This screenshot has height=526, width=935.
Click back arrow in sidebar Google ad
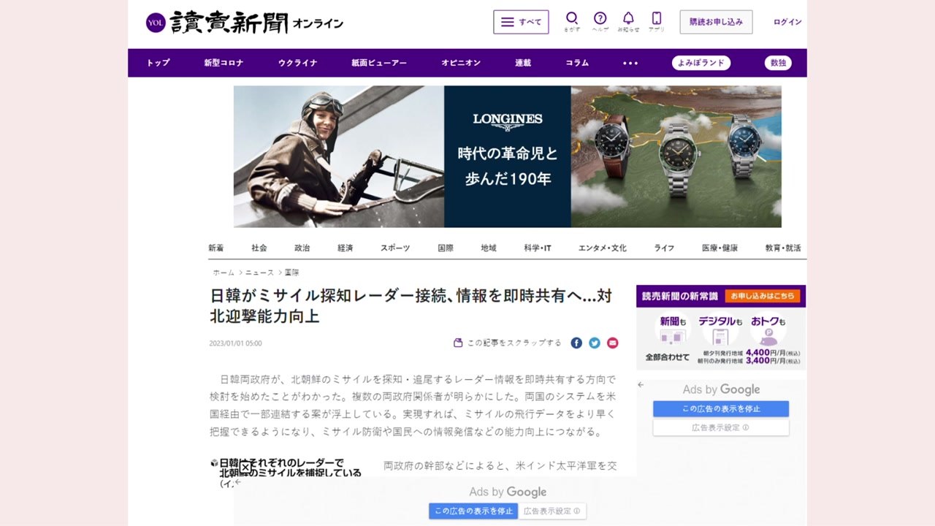click(x=641, y=384)
